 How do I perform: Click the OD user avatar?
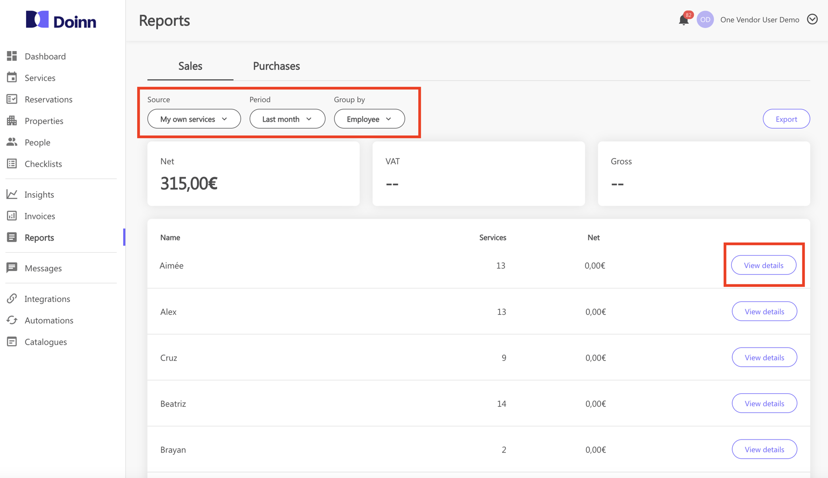705,19
